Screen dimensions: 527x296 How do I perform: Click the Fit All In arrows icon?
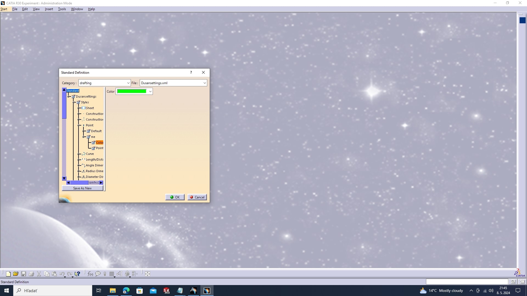click(x=147, y=274)
